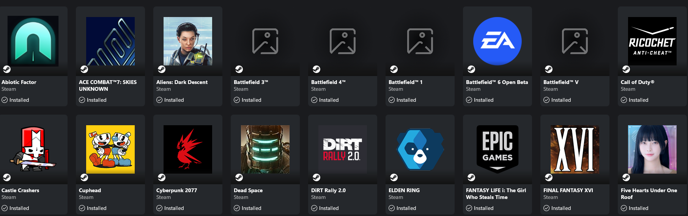
Task: Open the Dead Space helmet artwork
Action: pyautogui.click(x=265, y=149)
